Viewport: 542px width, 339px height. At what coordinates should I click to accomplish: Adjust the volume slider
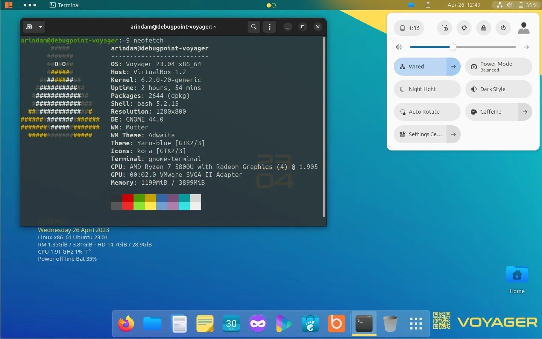(x=453, y=47)
